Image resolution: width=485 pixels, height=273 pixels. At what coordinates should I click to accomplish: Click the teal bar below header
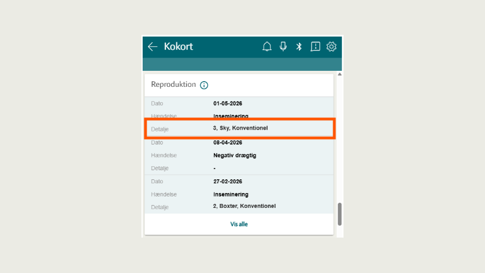[242, 65]
